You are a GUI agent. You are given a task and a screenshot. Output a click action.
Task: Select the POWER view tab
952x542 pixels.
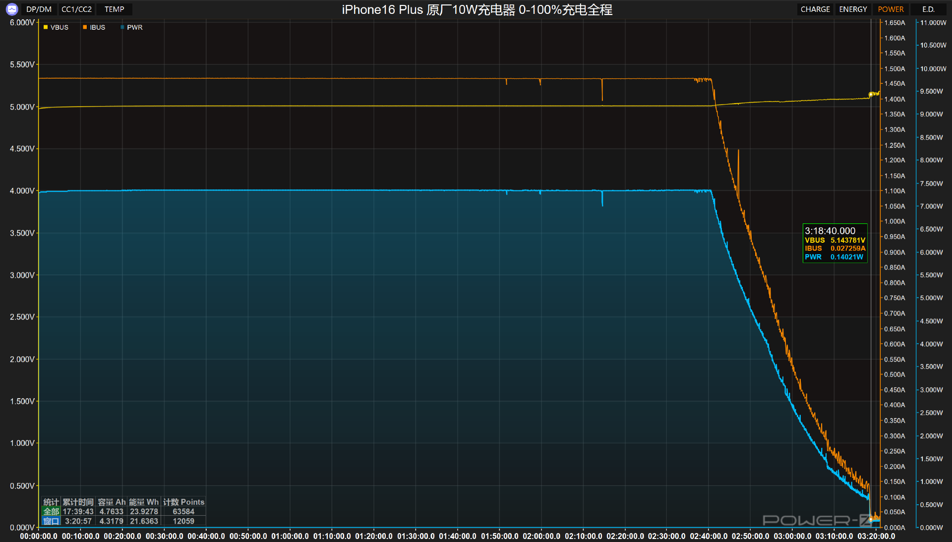891,9
